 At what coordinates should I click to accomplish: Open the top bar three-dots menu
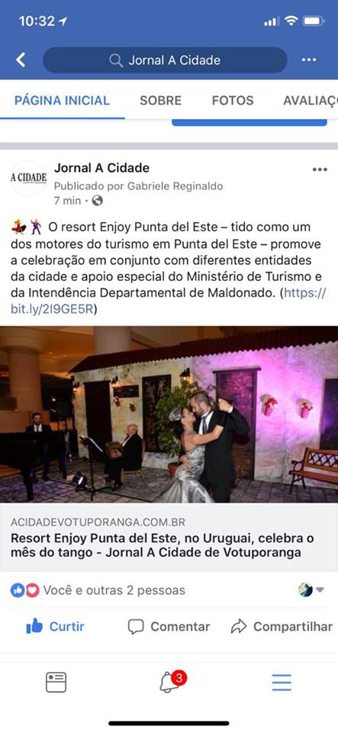point(308,60)
